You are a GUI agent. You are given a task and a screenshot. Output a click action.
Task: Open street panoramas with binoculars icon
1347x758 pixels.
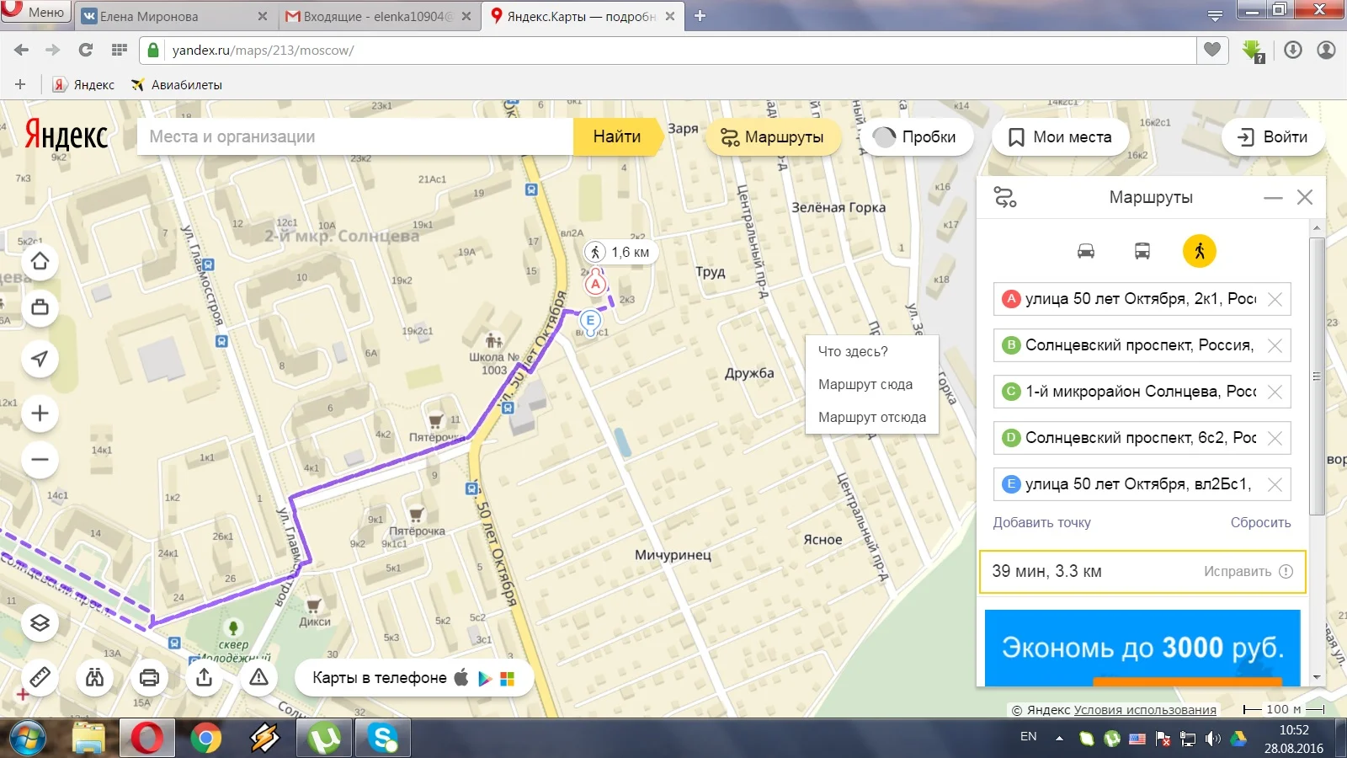[94, 677]
